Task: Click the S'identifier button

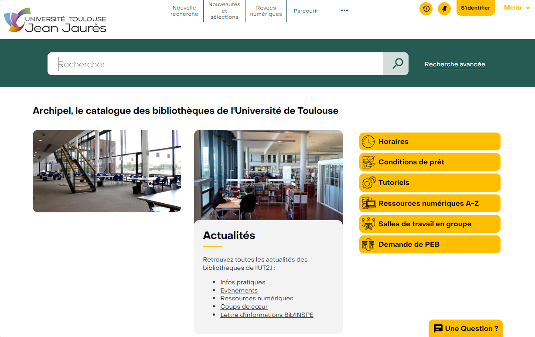Action: [x=476, y=8]
